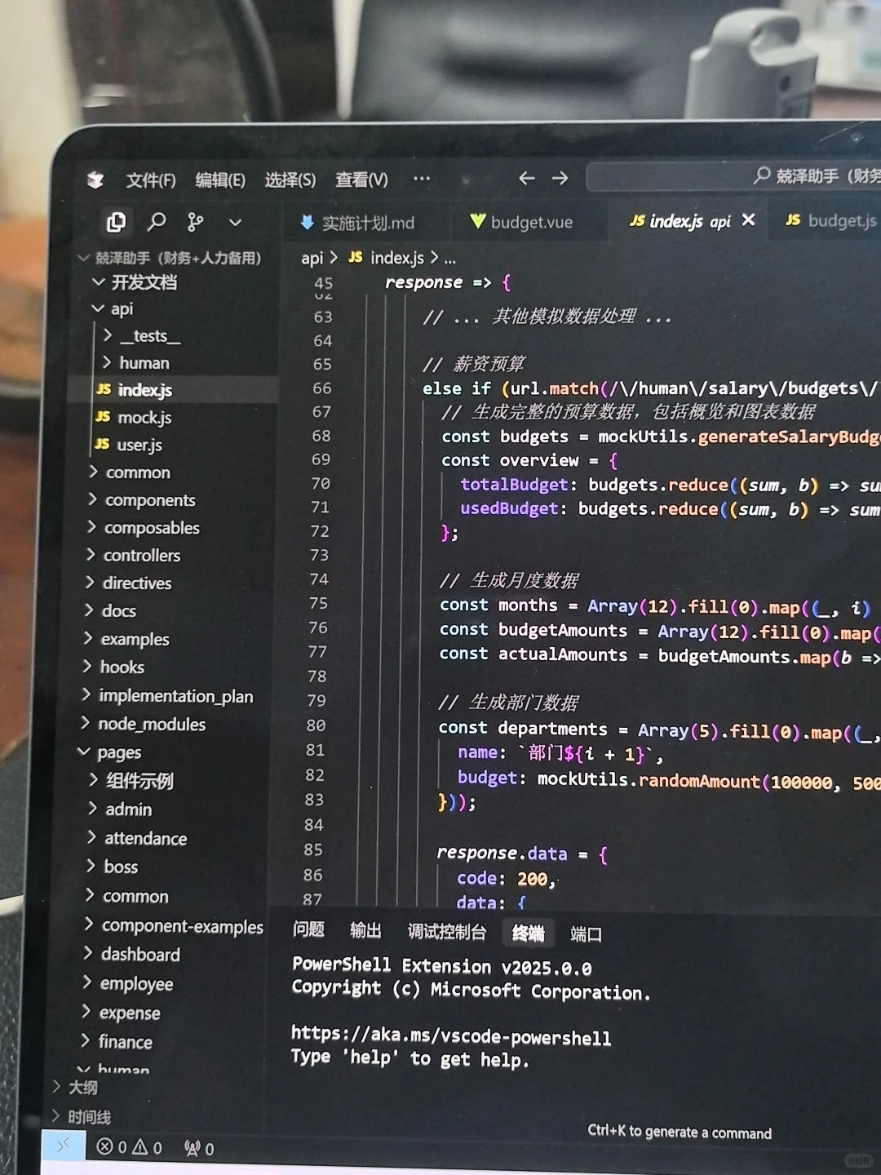The width and height of the screenshot is (881, 1175).
Task: Expand the employee folder
Action: [x=127, y=984]
